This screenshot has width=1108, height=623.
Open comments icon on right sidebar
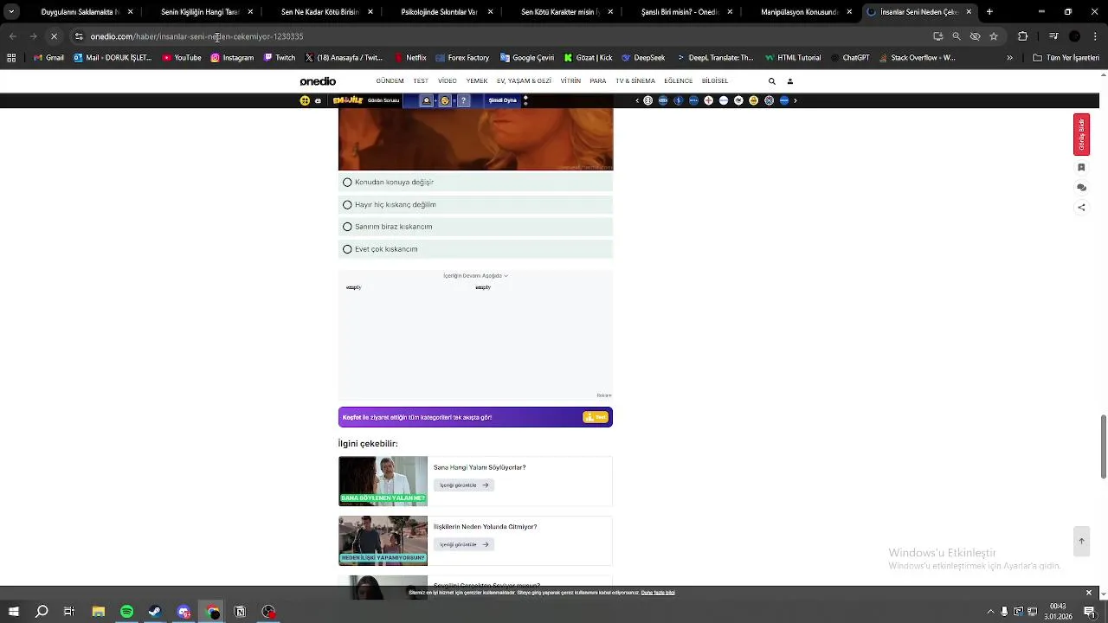click(x=1081, y=187)
